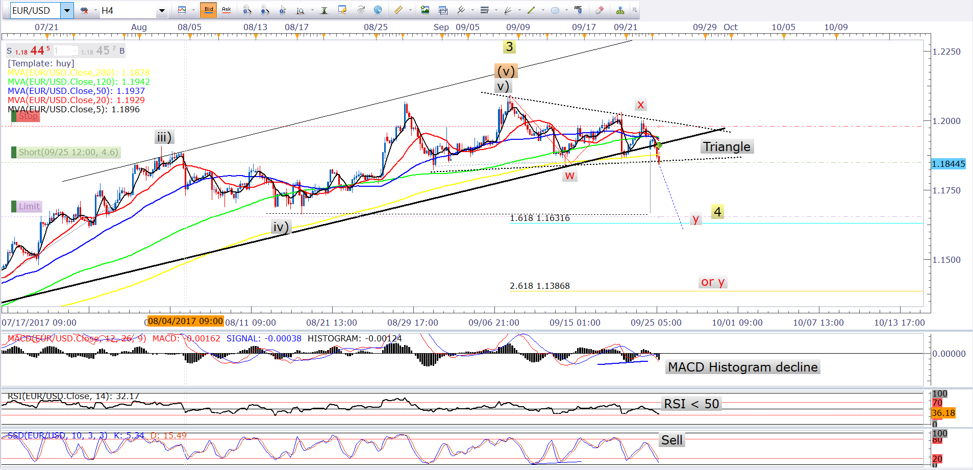This screenshot has width=973, height=470.
Task: Expand the chart type dropdown arrow
Action: 193,10
